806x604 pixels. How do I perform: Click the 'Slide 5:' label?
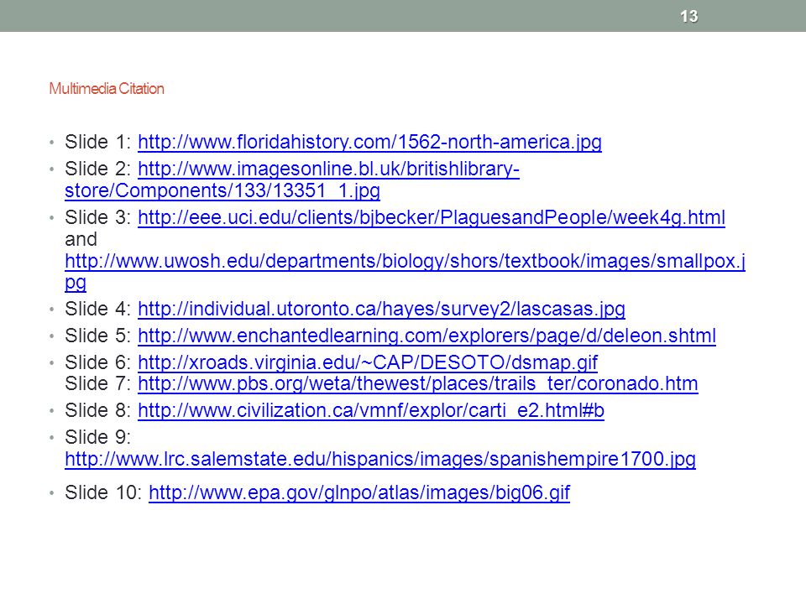tap(97, 336)
